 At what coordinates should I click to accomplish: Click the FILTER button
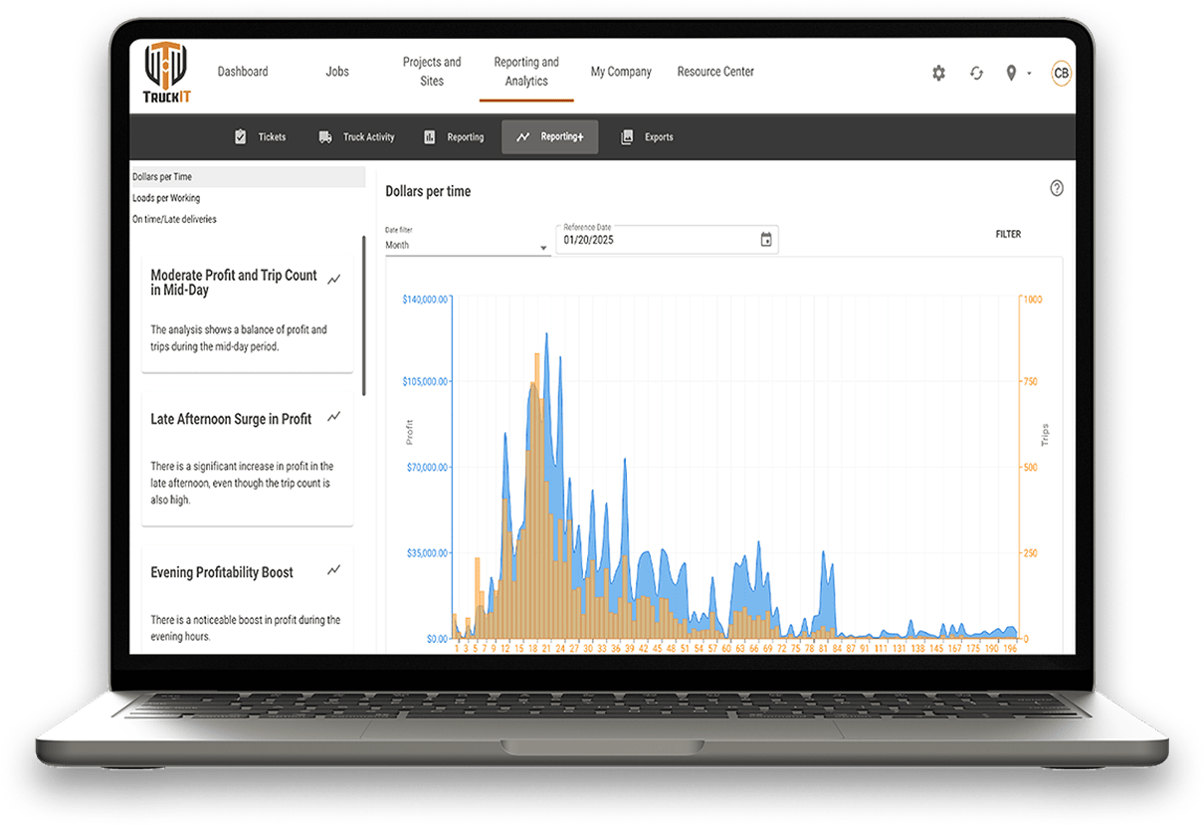tap(1008, 235)
